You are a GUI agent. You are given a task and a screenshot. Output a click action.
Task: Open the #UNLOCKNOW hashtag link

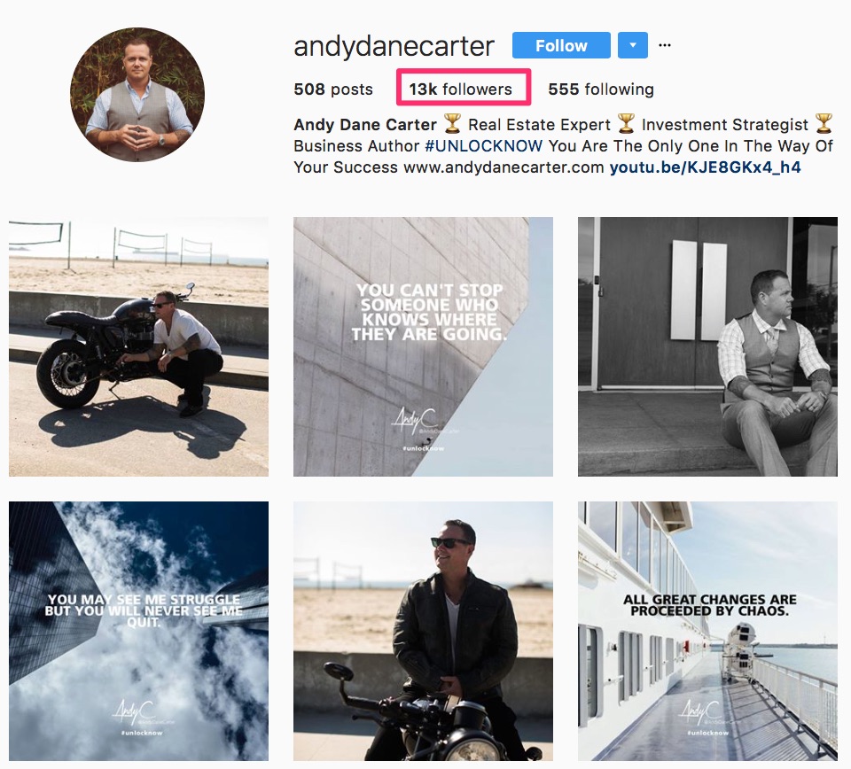click(x=484, y=146)
